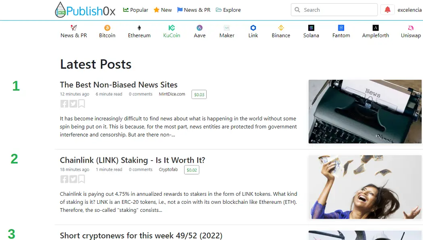Share Chainlink Staking post on Facebook

tap(64, 179)
